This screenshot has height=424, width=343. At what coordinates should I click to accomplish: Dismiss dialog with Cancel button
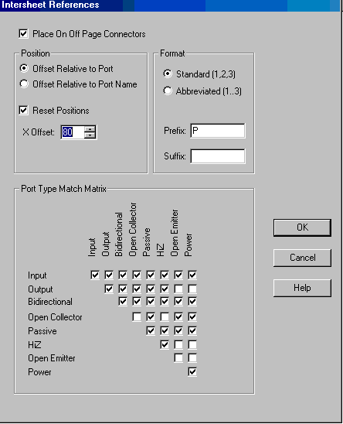pyautogui.click(x=302, y=258)
